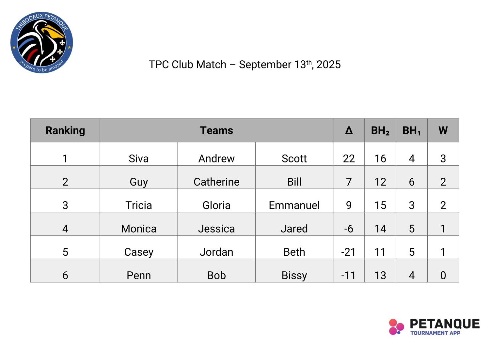Click the Δ delta column header
Viewport: 491px width, 348px height.
click(349, 130)
